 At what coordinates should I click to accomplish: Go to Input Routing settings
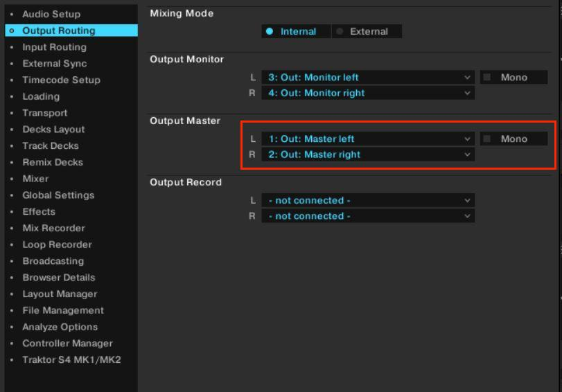54,47
